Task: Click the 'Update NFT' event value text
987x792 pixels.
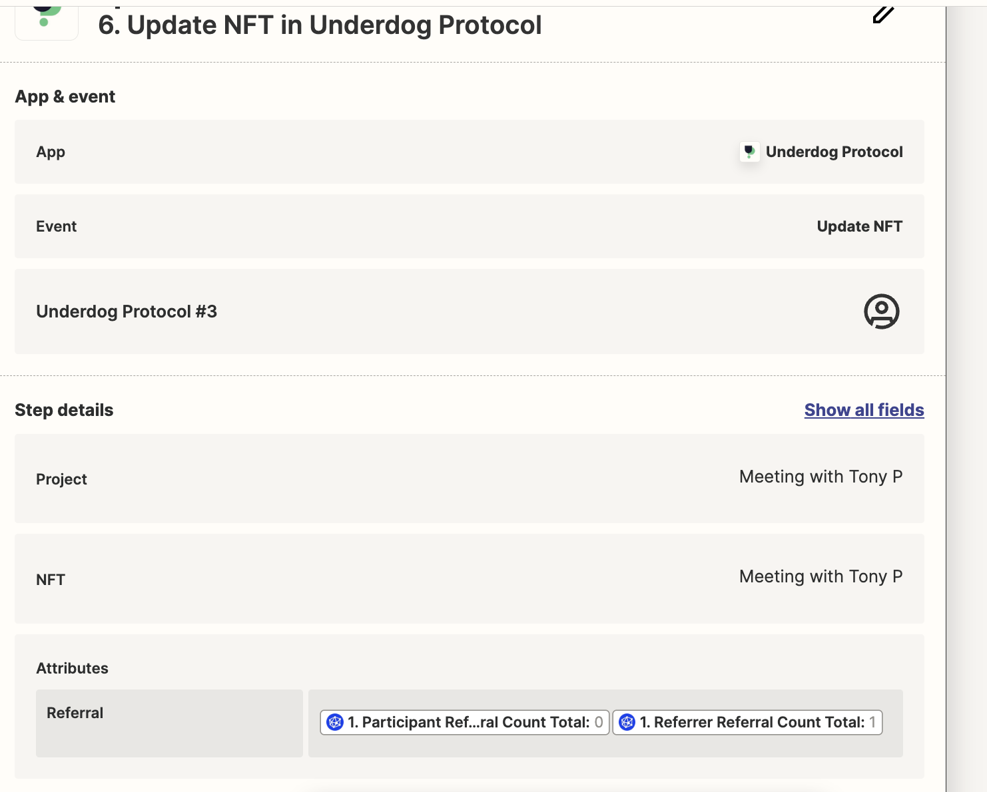Action: tap(859, 226)
